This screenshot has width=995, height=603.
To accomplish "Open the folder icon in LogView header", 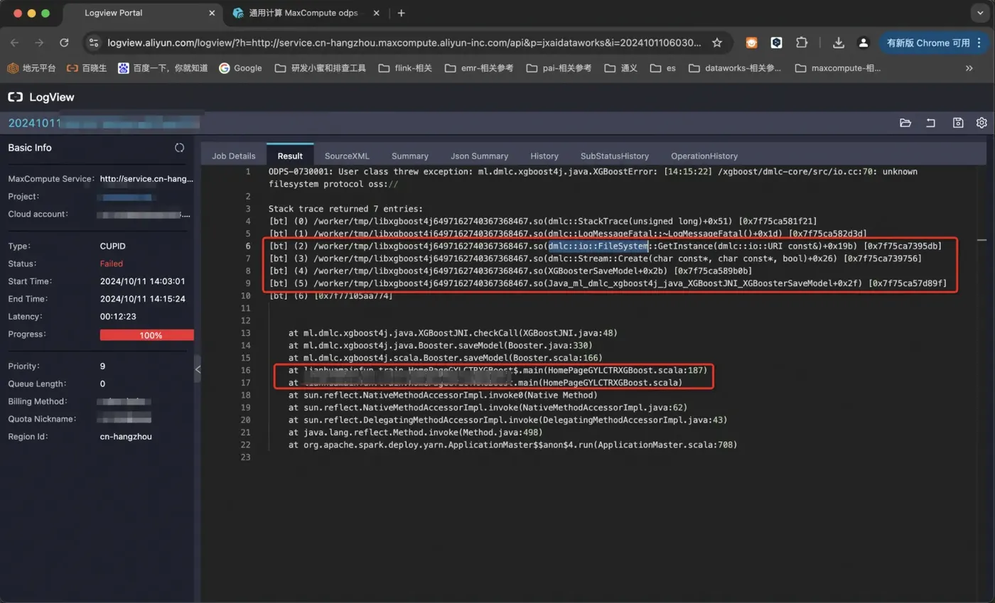I will [905, 123].
